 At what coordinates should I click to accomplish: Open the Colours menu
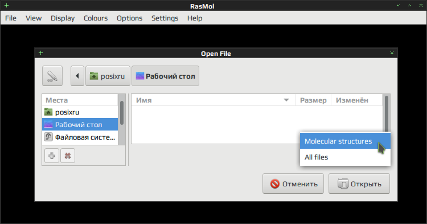(x=96, y=18)
